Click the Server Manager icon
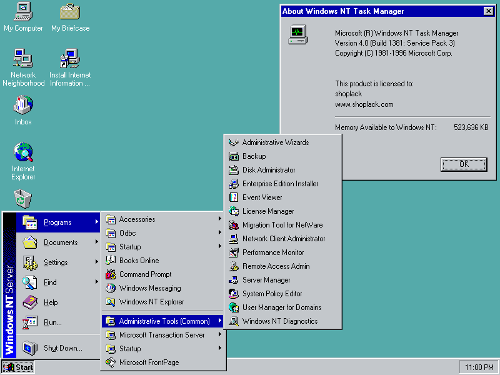Image resolution: width=500 pixels, height=375 pixels. point(234,280)
